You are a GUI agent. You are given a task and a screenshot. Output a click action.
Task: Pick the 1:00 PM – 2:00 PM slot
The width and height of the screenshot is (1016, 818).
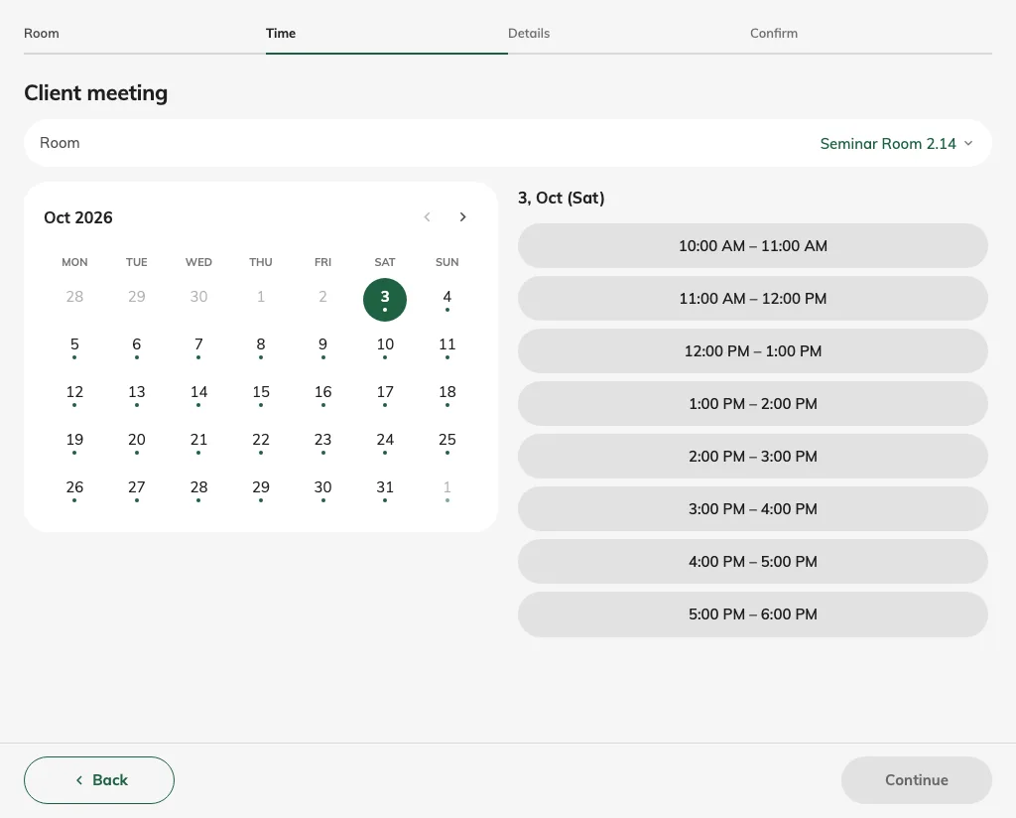[x=752, y=403]
